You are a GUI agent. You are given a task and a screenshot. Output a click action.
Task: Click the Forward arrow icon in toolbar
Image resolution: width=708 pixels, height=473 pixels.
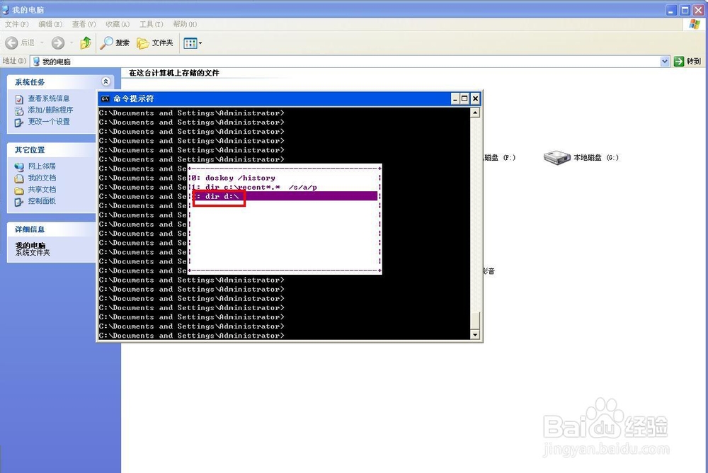pyautogui.click(x=58, y=43)
